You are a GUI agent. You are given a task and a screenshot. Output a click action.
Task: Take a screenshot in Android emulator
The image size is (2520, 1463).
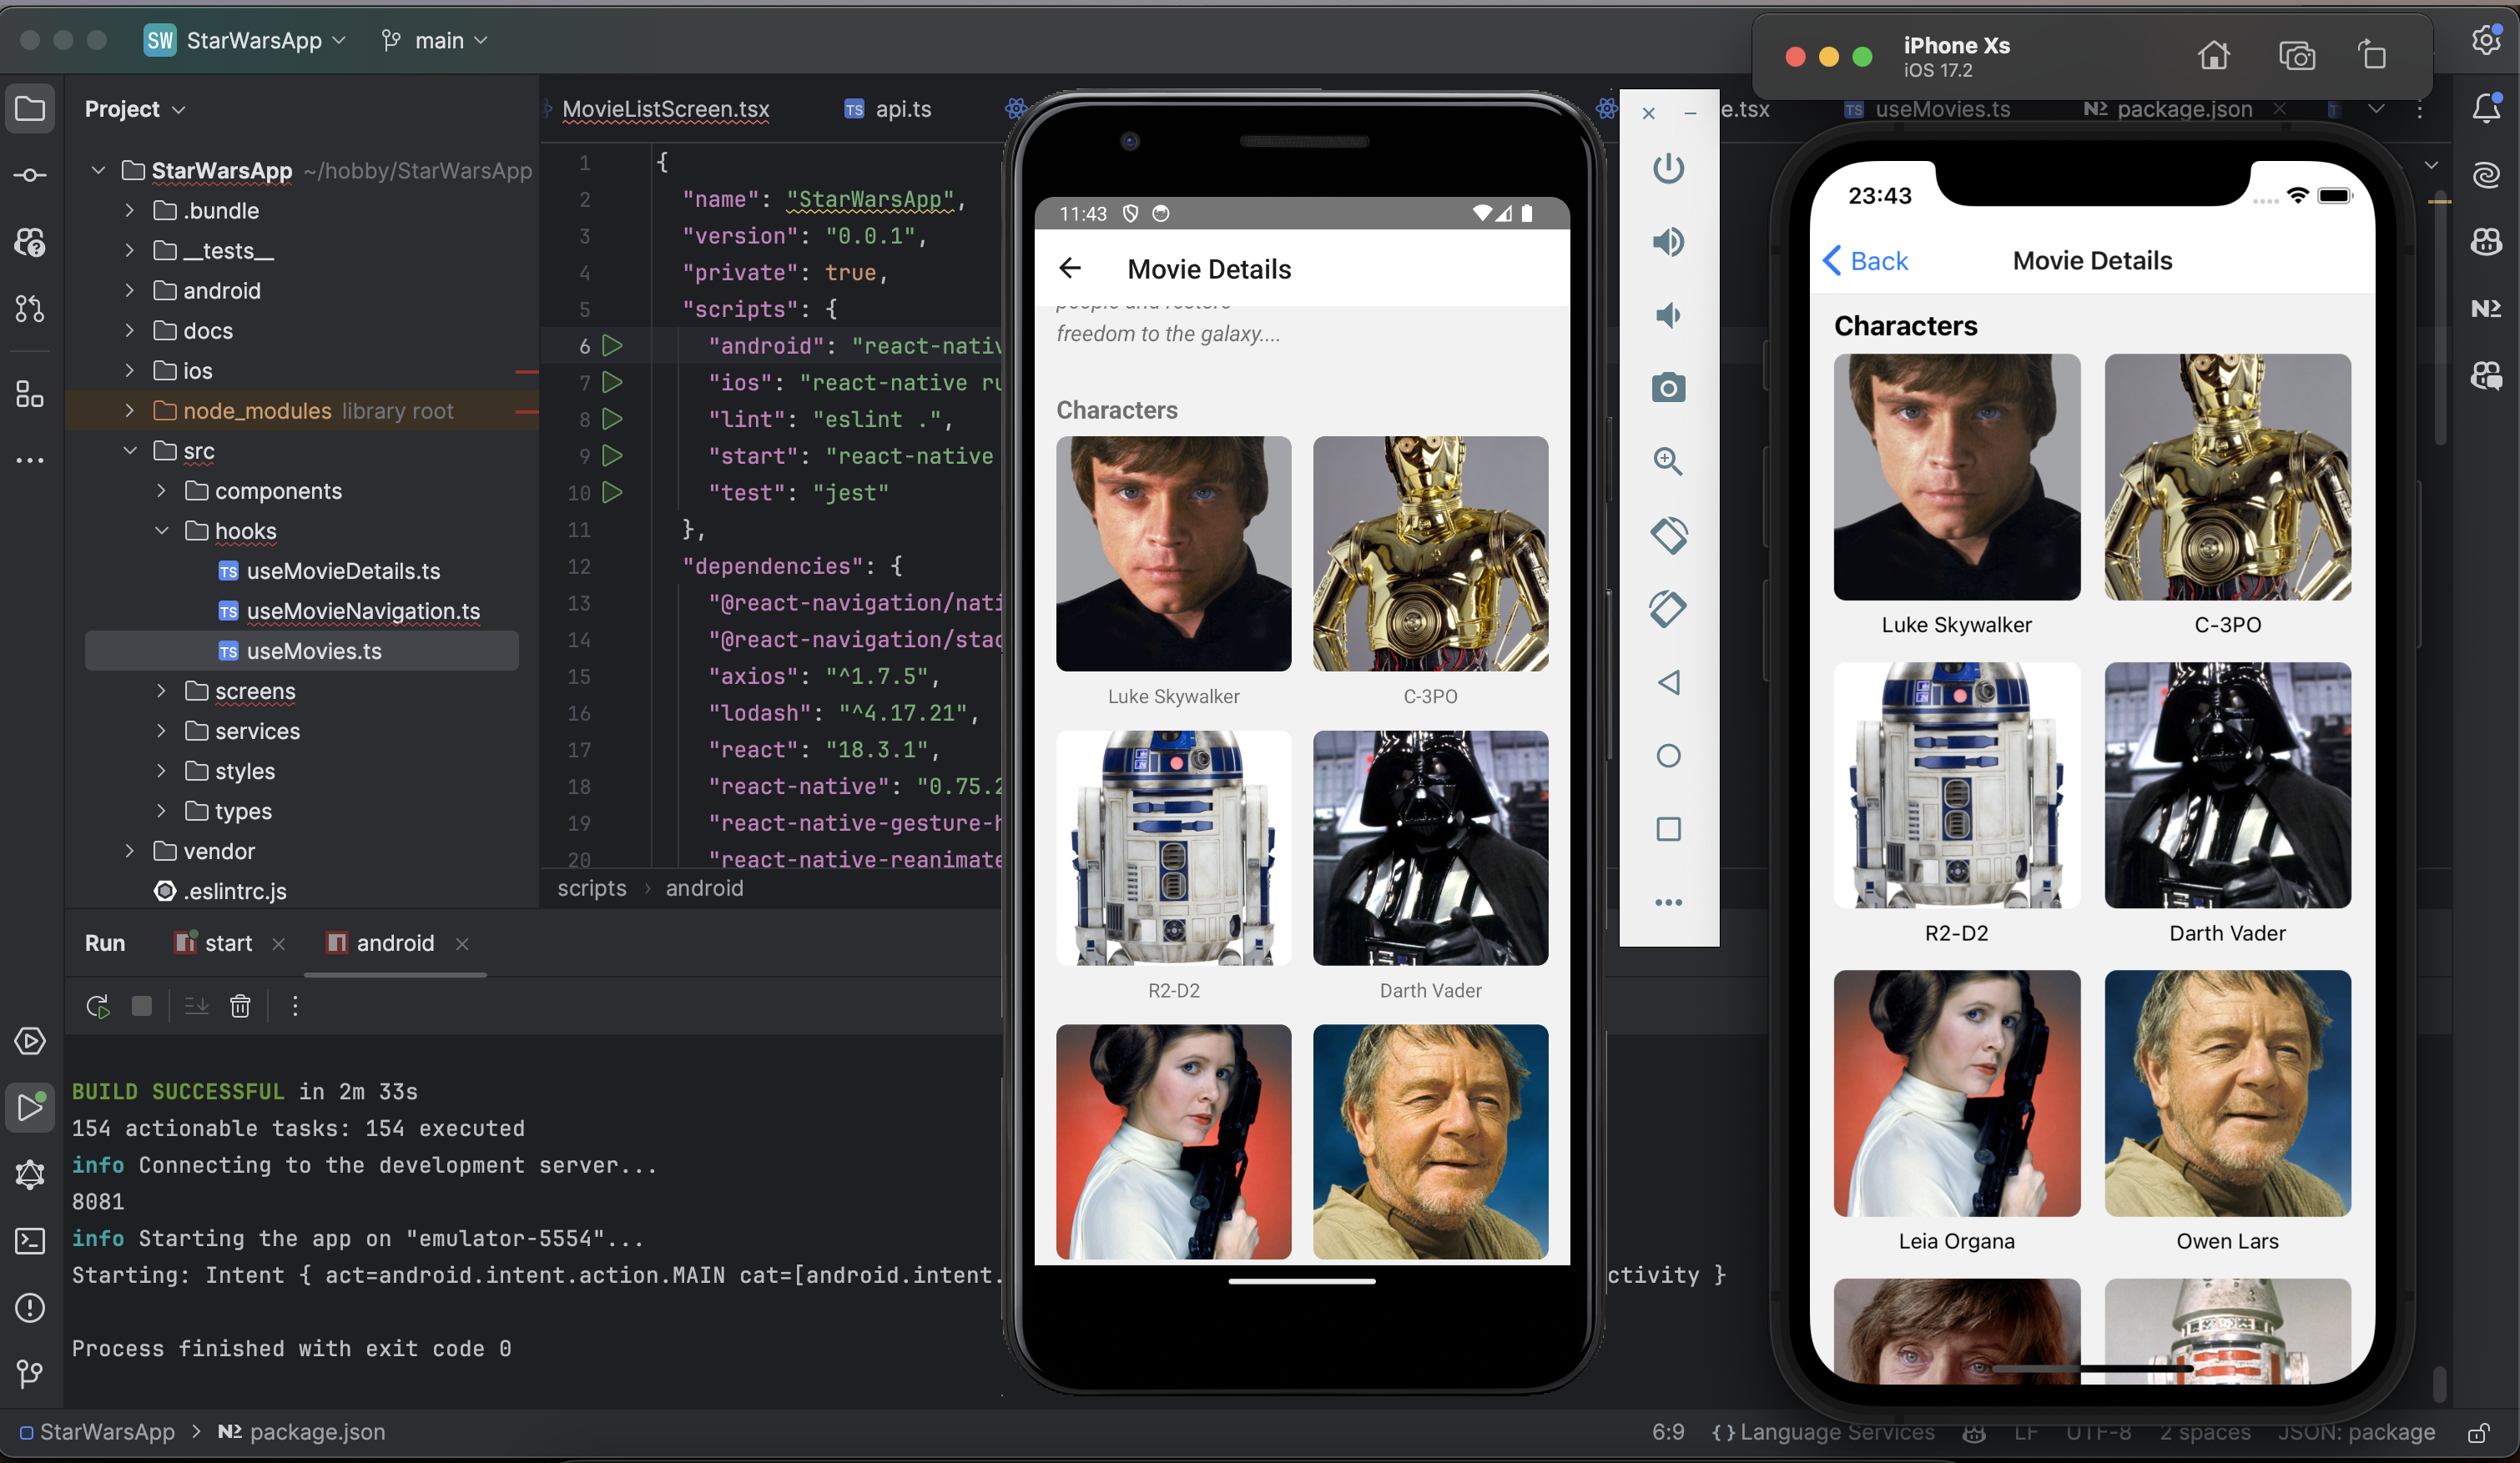pyautogui.click(x=1668, y=388)
